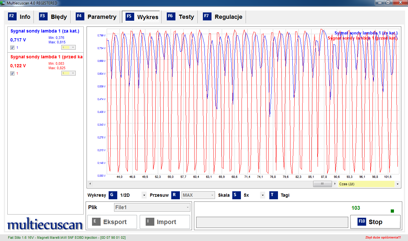
Task: Open the 5x scale dropdown
Action: tap(263, 195)
